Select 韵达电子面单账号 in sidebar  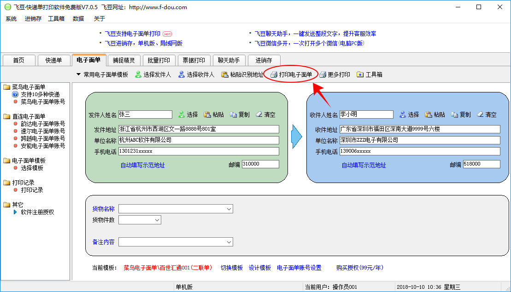pyautogui.click(x=43, y=124)
